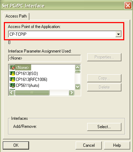Open the Access Point of the Application dropdown arrow
Viewport: 133px width, 152px height.
[x=118, y=34]
